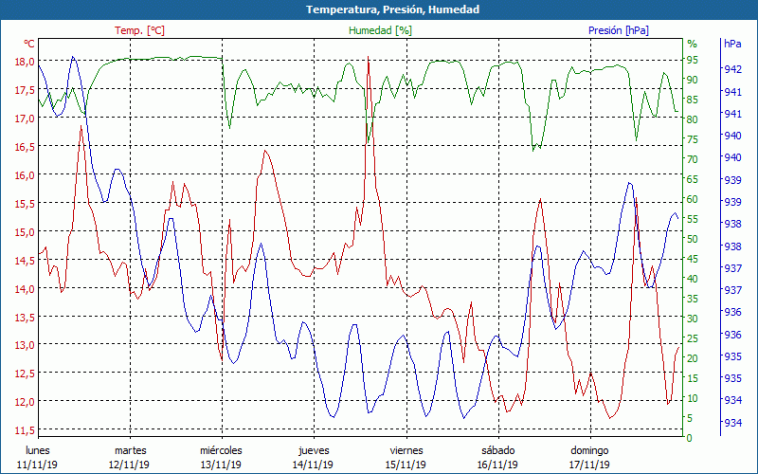Click the 13,5 temperature axis value

pyautogui.click(x=25, y=317)
